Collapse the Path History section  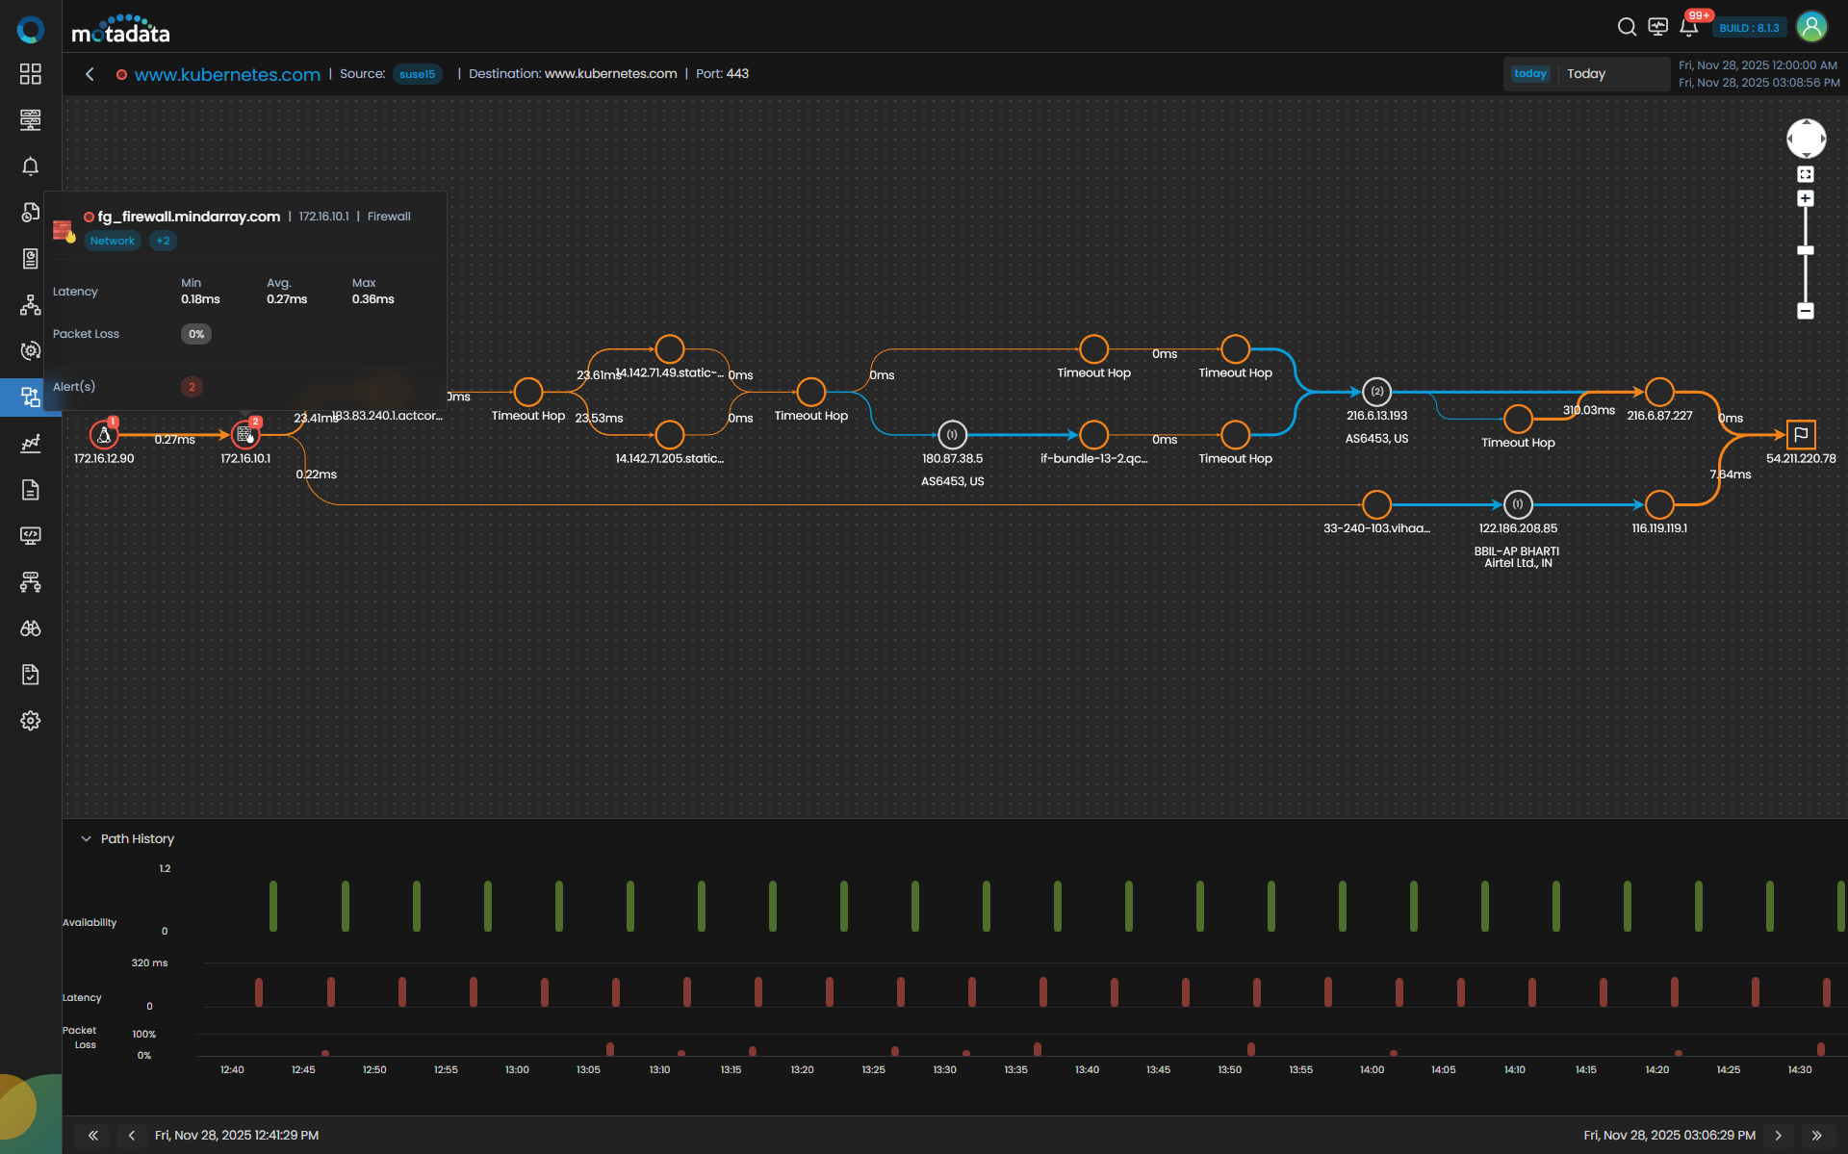[x=87, y=839]
